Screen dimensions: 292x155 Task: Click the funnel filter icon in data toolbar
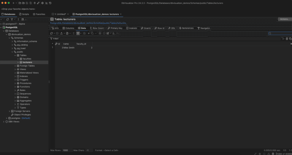78,34
